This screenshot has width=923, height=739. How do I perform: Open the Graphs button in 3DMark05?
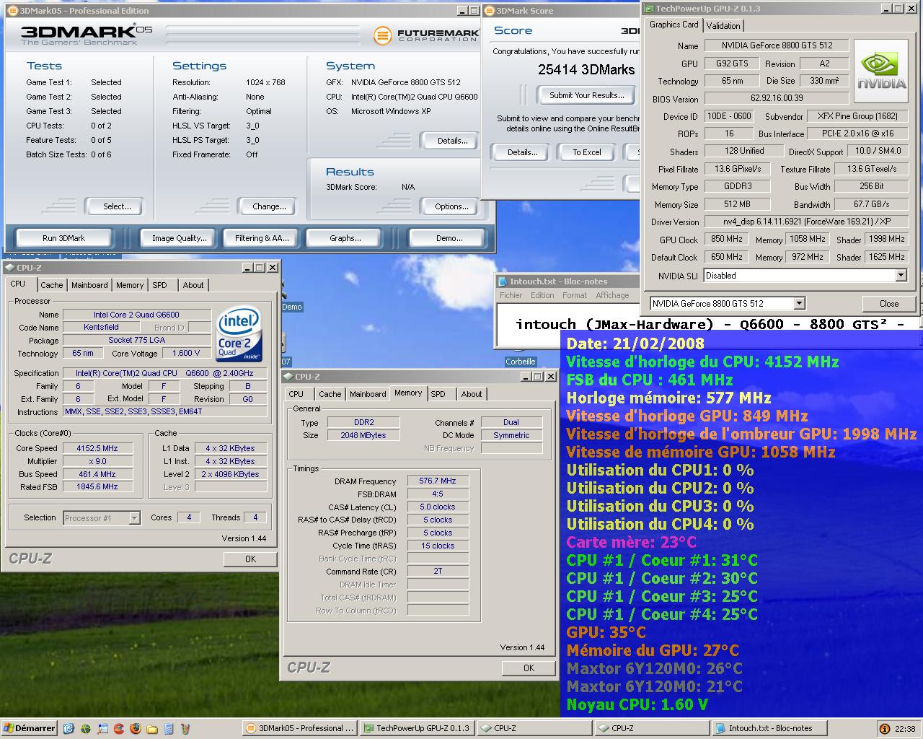345,238
